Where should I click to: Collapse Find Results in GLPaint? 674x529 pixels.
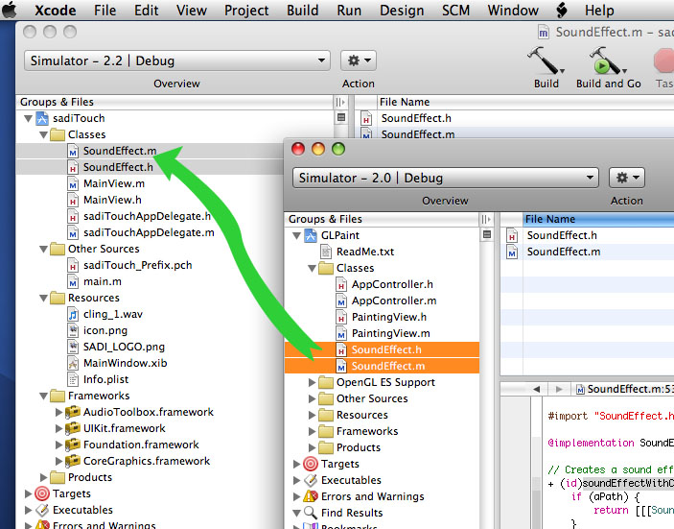coord(296,513)
